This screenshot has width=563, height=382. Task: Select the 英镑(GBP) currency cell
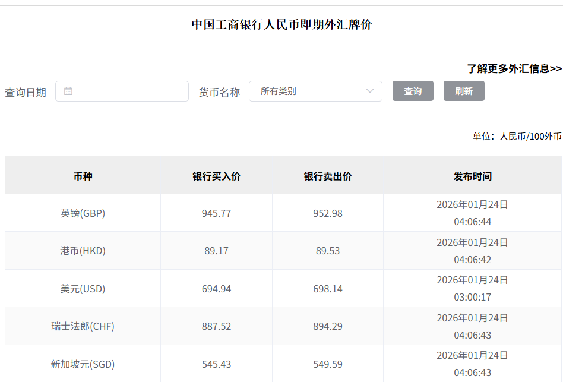83,213
